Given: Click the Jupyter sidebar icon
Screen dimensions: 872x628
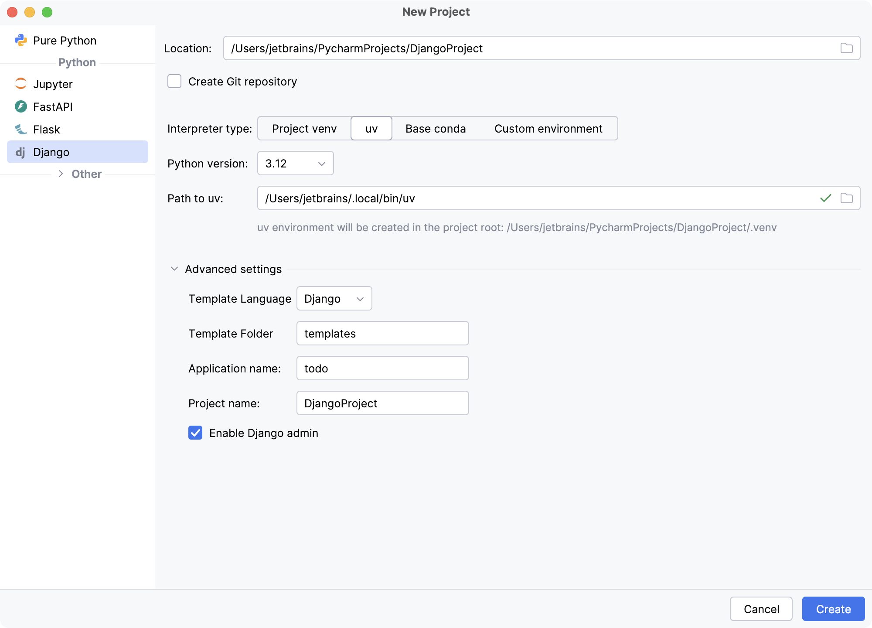Looking at the screenshot, I should [x=20, y=84].
